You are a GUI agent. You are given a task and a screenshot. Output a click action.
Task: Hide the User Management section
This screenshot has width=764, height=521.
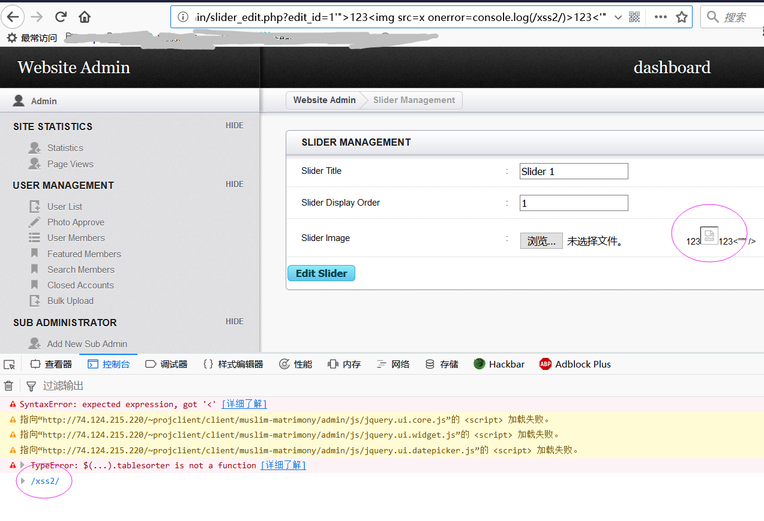[x=235, y=184]
